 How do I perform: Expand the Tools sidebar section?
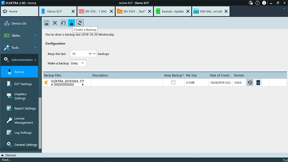pos(19,48)
